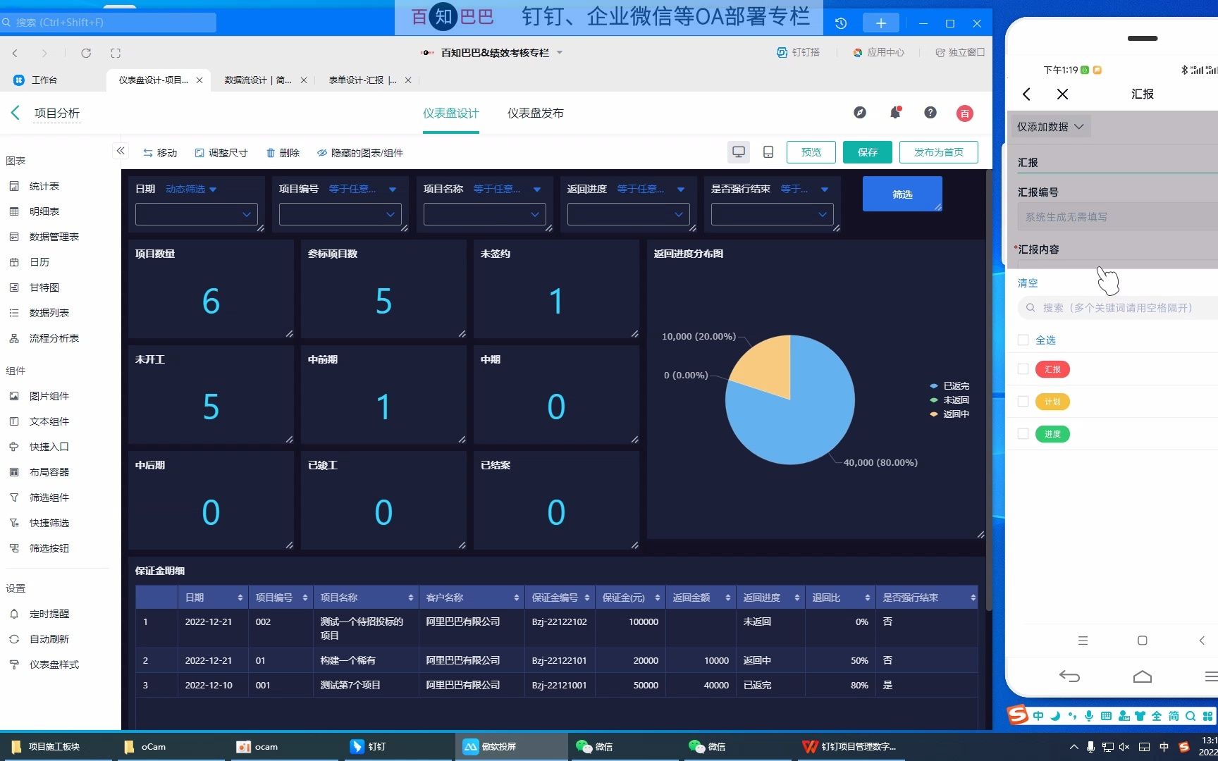The height and width of the screenshot is (761, 1218).
Task: Click the blue 筛选 filter button
Action: (902, 194)
